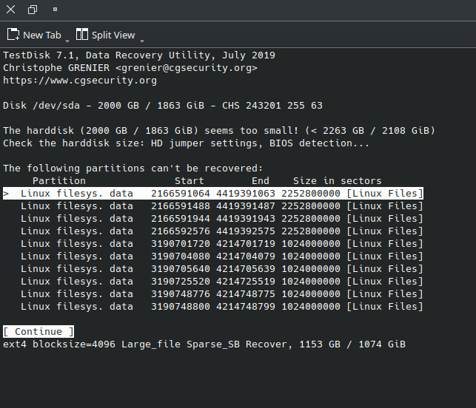Open a new terminal tab
This screenshot has width=476, height=408.
coord(34,35)
